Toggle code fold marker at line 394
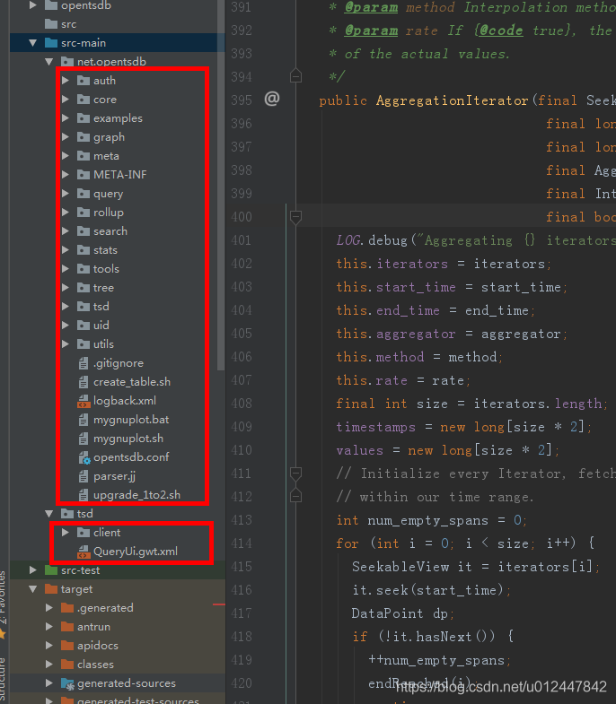 295,76
